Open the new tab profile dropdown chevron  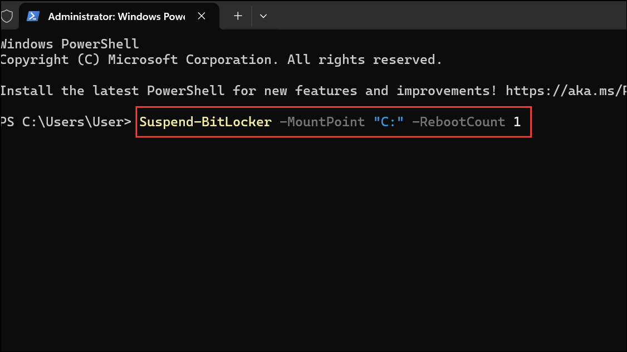click(x=263, y=16)
